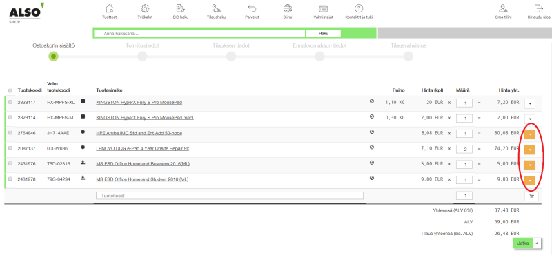Open the Tilaushaku icon
The height and width of the screenshot is (255, 552).
[x=216, y=8]
